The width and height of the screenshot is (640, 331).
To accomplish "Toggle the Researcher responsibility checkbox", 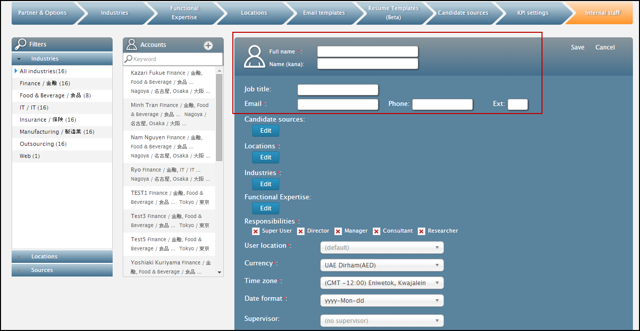I will pos(421,231).
